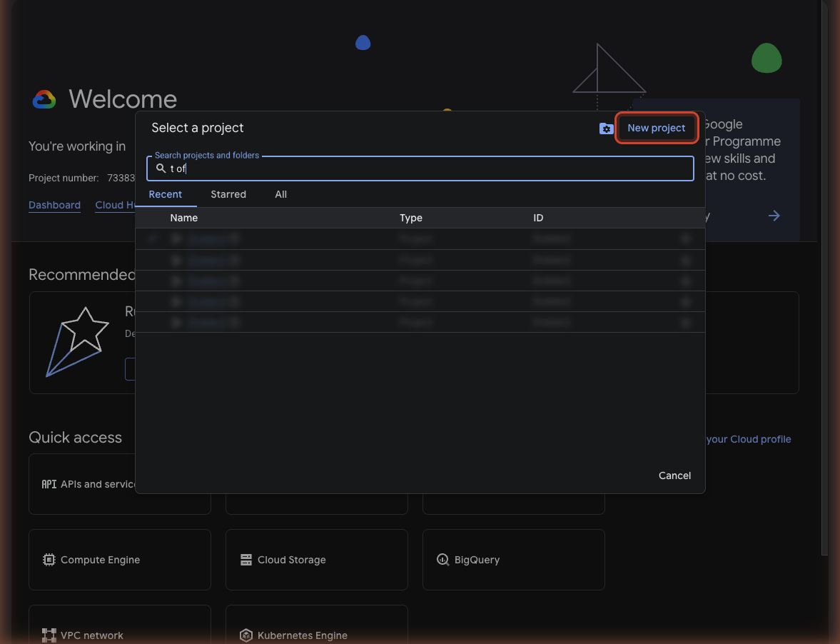Click the search magnifier icon in dialog
840x644 pixels.
[161, 168]
